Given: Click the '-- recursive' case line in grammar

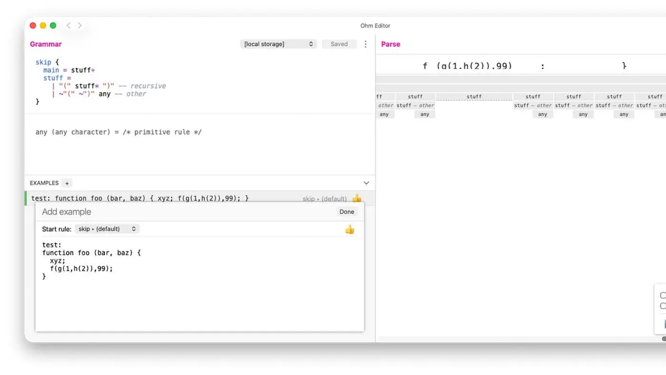Looking at the screenshot, I should point(108,86).
